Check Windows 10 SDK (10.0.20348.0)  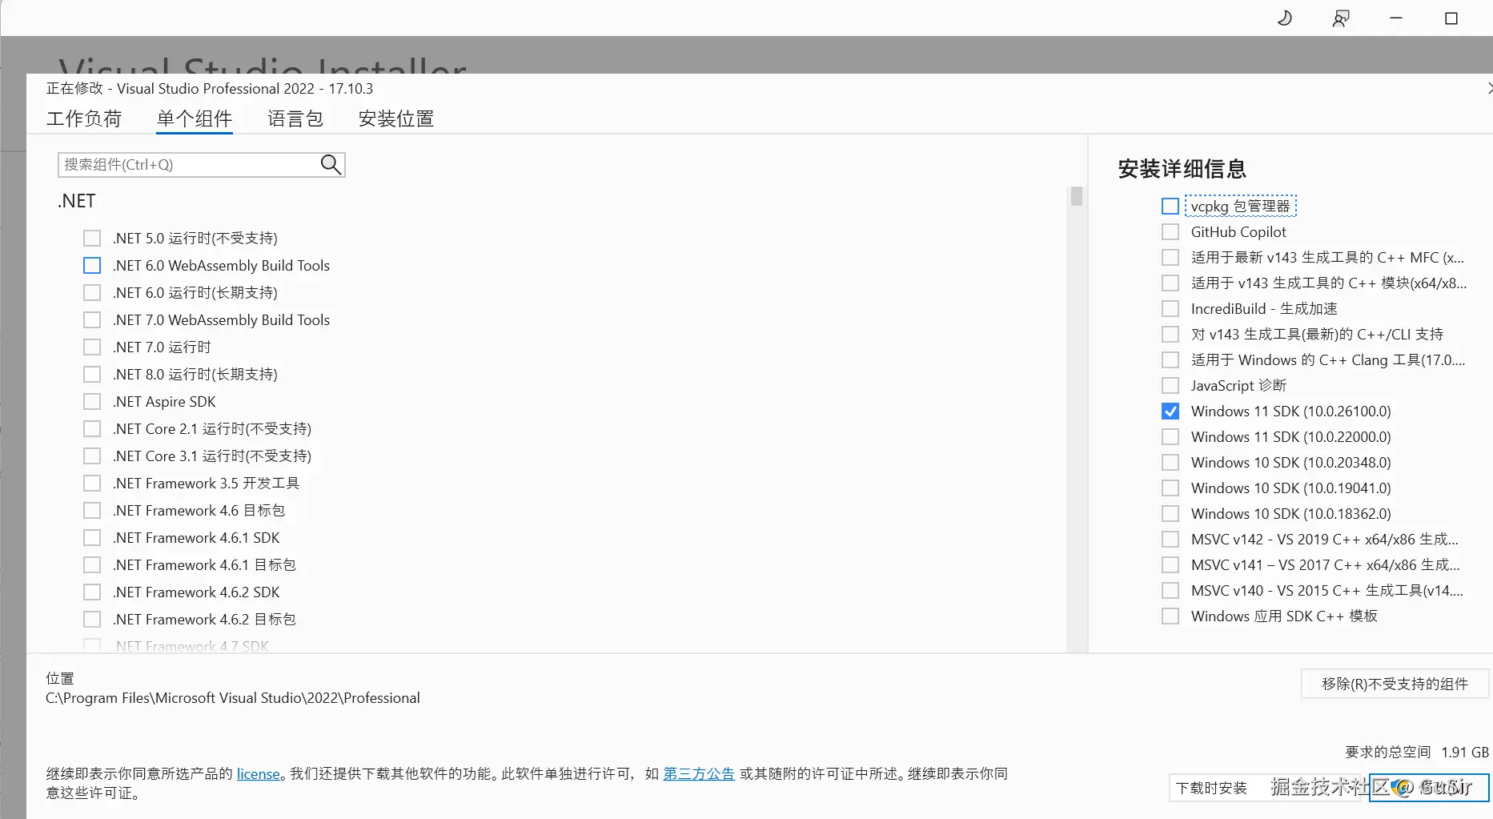point(1170,463)
